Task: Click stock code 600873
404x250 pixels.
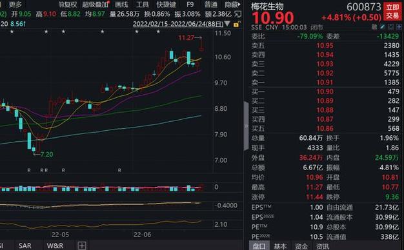Action: [x=363, y=7]
